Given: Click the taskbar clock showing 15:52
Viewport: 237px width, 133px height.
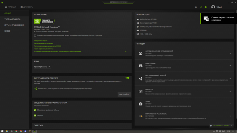Looking at the screenshot, I should coord(228,131).
